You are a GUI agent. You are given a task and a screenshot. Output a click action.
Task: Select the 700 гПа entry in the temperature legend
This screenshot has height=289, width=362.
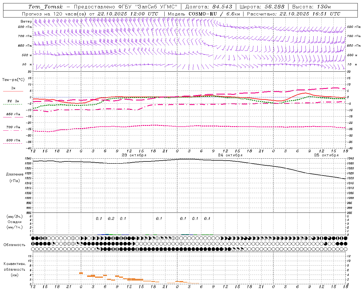(13, 127)
